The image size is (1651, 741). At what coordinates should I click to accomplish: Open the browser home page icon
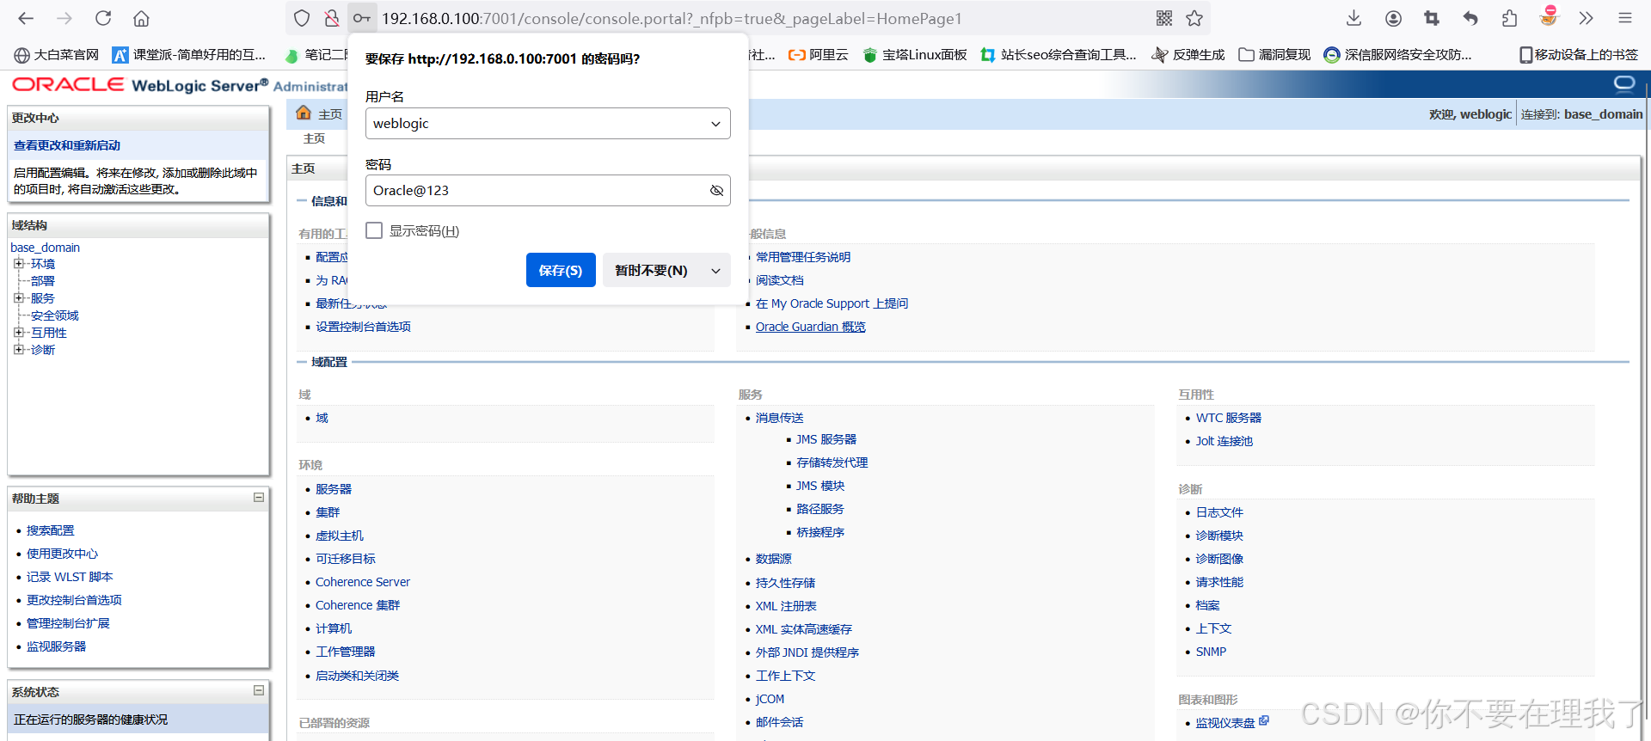(142, 18)
